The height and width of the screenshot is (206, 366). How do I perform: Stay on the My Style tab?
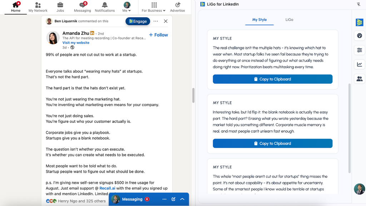[x=259, y=20]
